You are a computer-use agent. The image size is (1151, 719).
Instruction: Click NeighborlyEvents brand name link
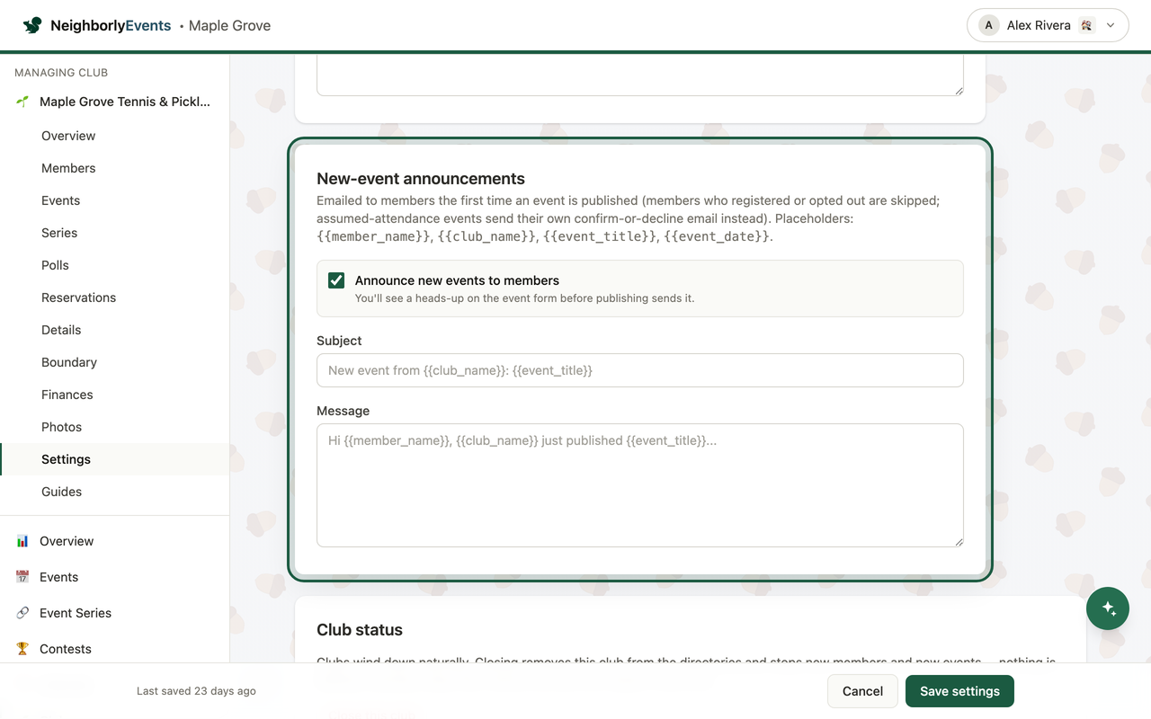point(111,25)
